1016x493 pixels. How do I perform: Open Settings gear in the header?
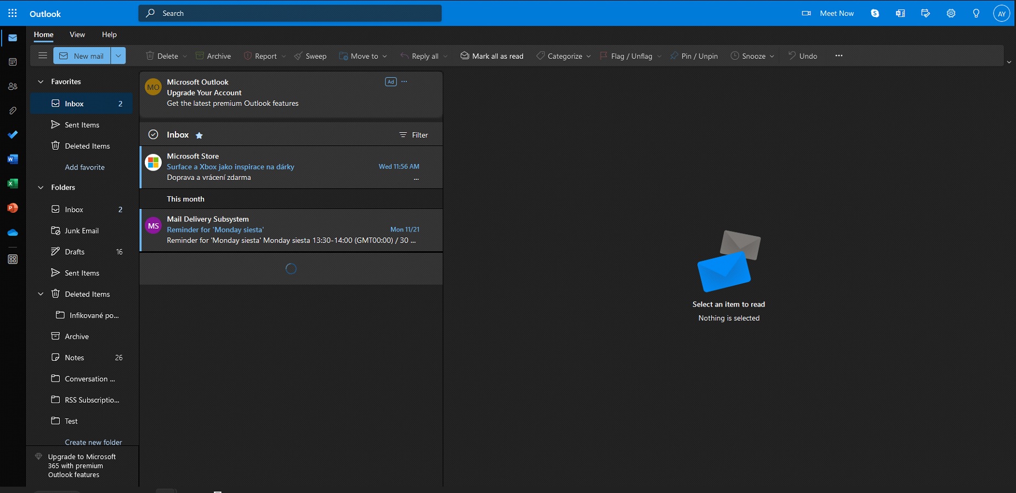point(951,13)
